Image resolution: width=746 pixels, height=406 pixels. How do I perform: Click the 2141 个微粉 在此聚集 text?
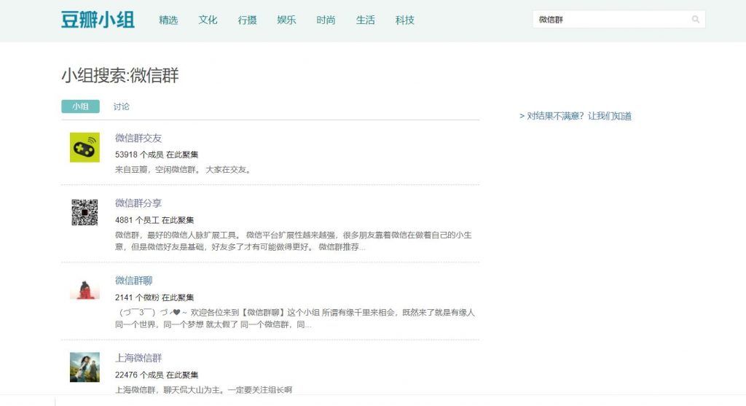pos(154,297)
